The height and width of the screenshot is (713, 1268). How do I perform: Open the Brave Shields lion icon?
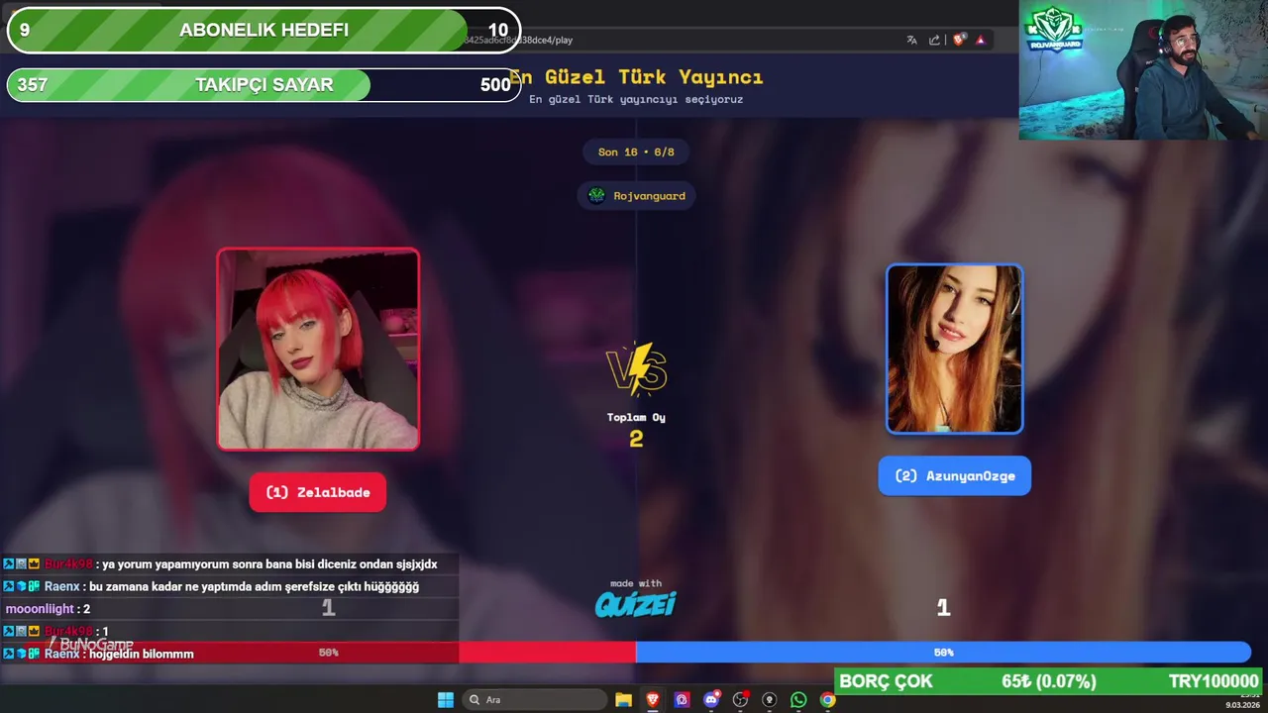coord(959,41)
